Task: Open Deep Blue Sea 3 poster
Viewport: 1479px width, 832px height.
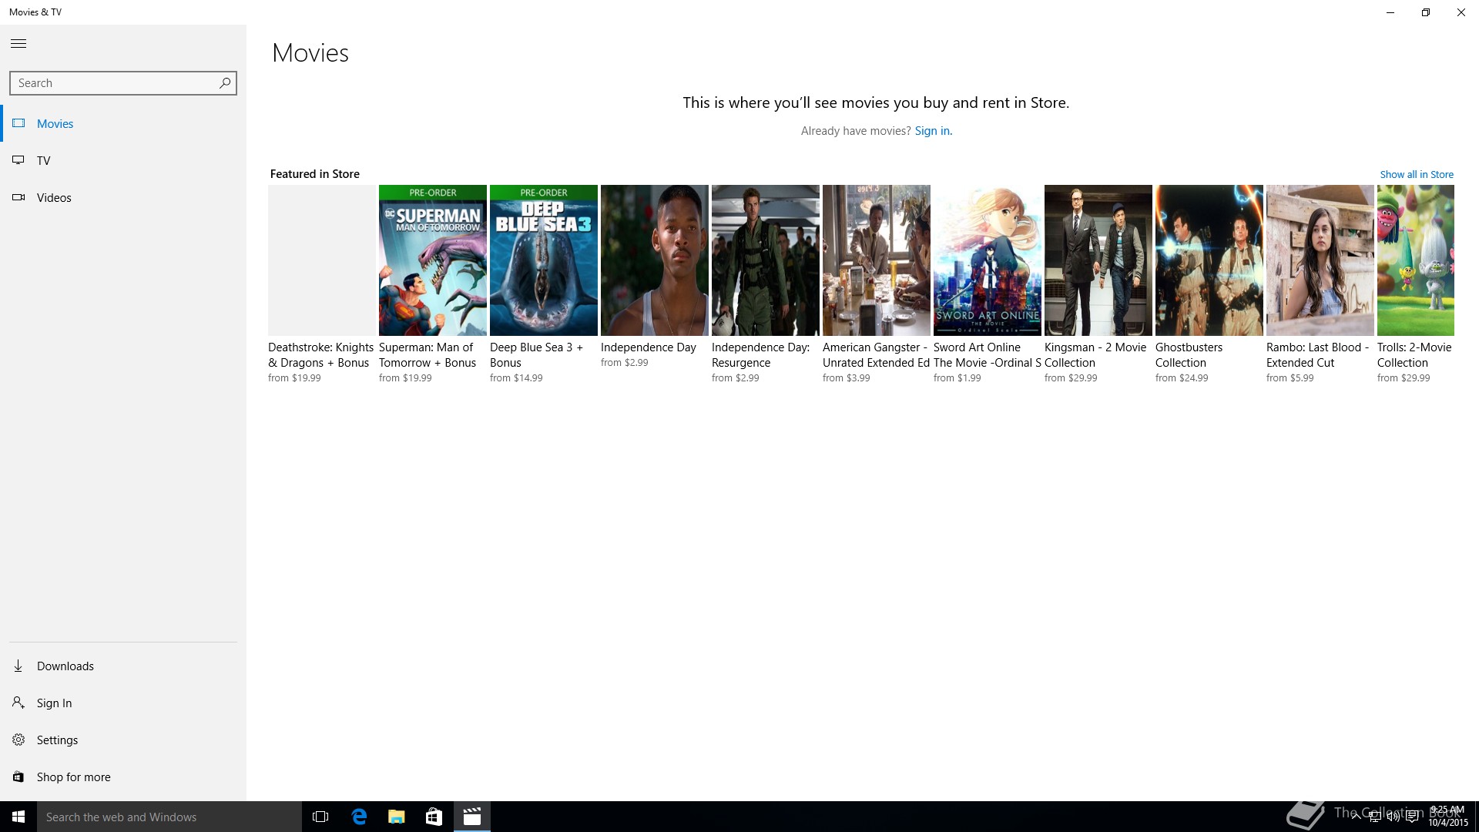Action: point(544,260)
